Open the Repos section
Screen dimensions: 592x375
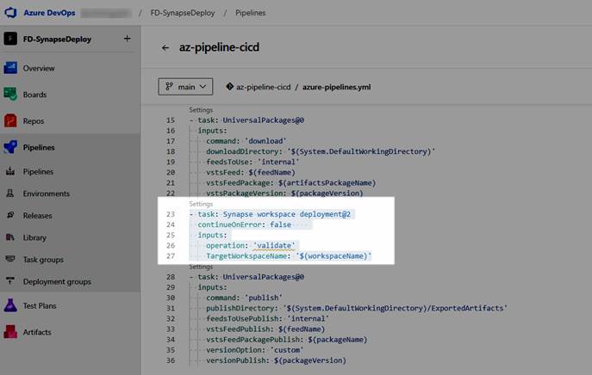34,121
